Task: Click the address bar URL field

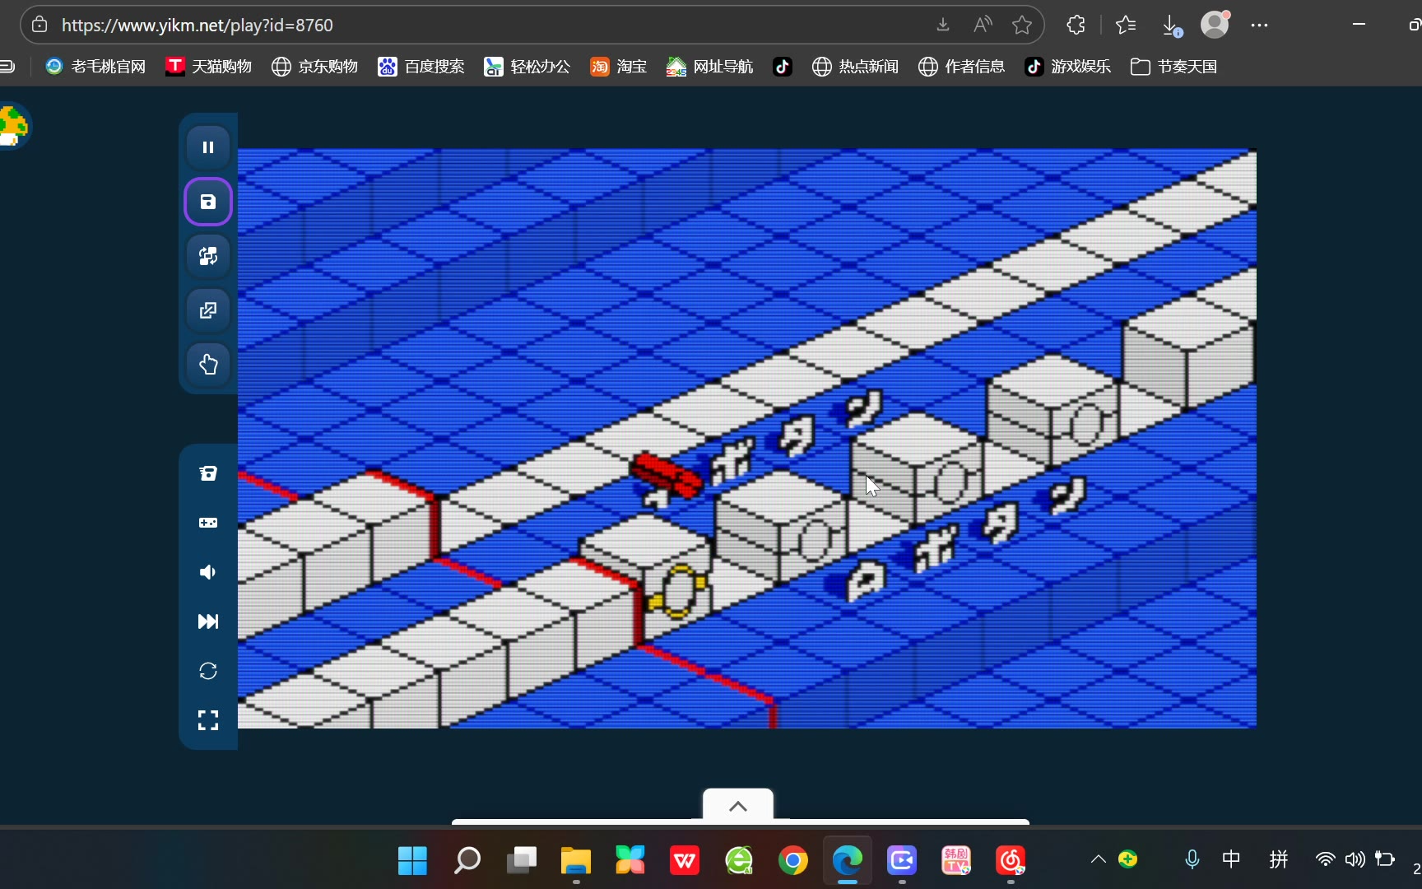Action: pos(494,26)
